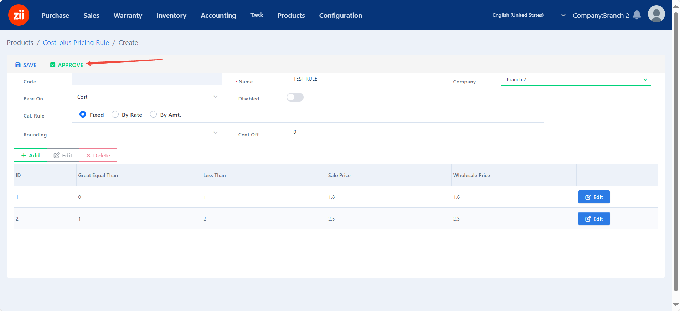680x311 pixels.
Task: Open the notifications bell
Action: [x=637, y=15]
